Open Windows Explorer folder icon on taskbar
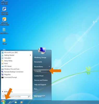 16,102
